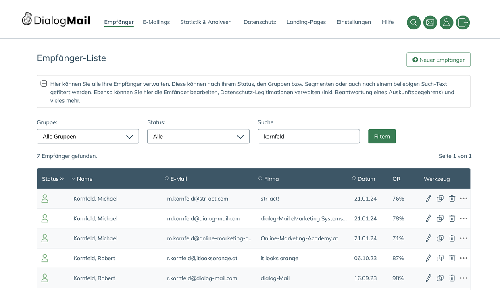
Task: Open the Hilfe menu
Action: [x=387, y=22]
